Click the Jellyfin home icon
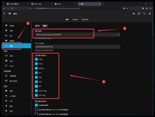The image size is (155, 117). (x=10, y=13)
